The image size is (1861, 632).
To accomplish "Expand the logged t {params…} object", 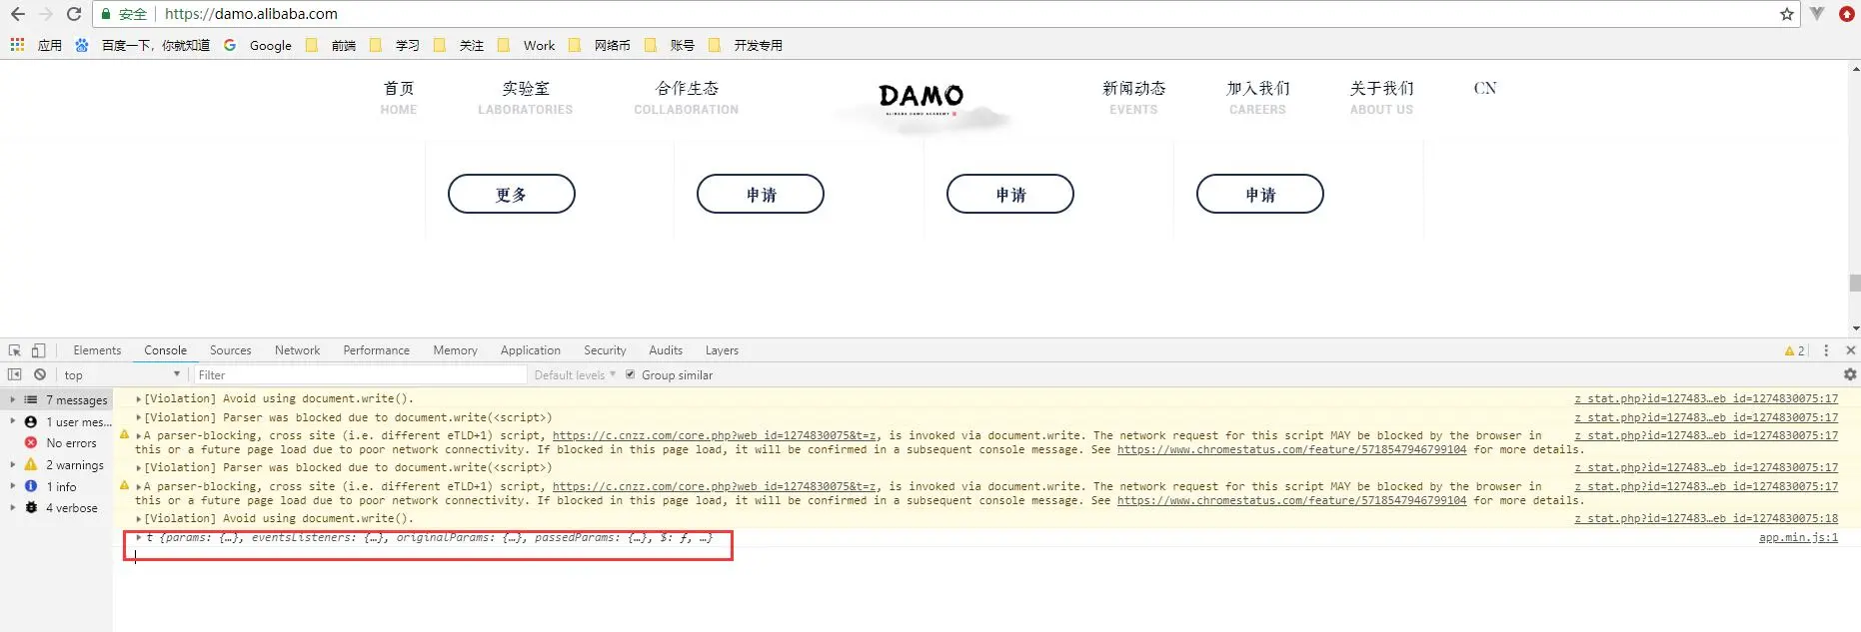I will click(140, 537).
